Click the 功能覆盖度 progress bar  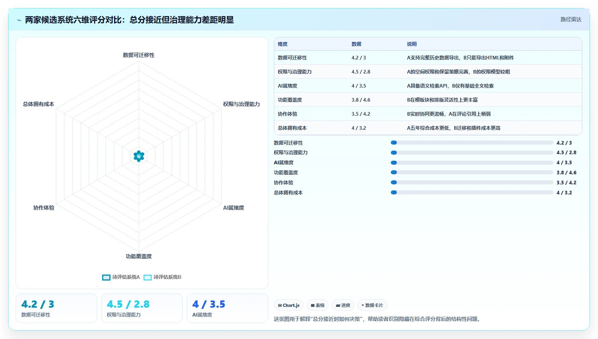[472, 172]
